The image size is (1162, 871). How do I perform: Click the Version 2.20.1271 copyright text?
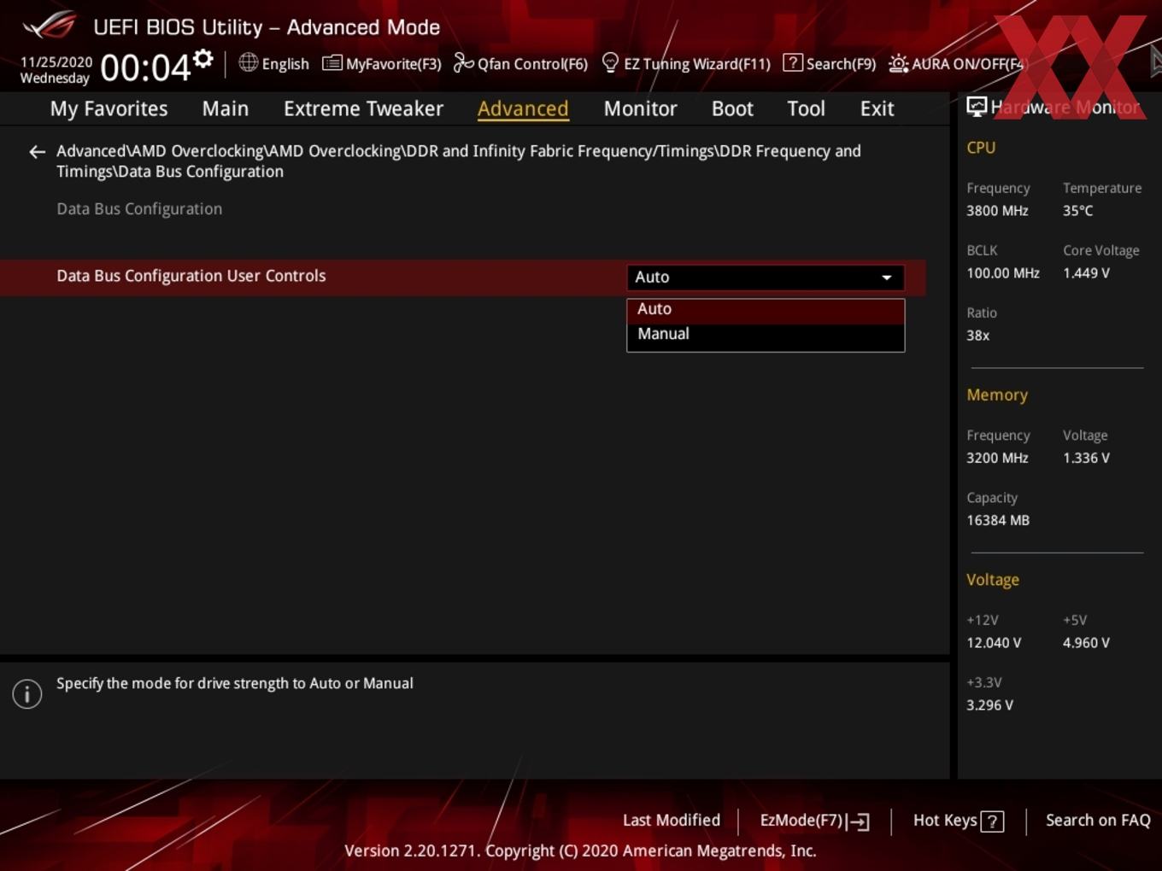pyautogui.click(x=580, y=851)
